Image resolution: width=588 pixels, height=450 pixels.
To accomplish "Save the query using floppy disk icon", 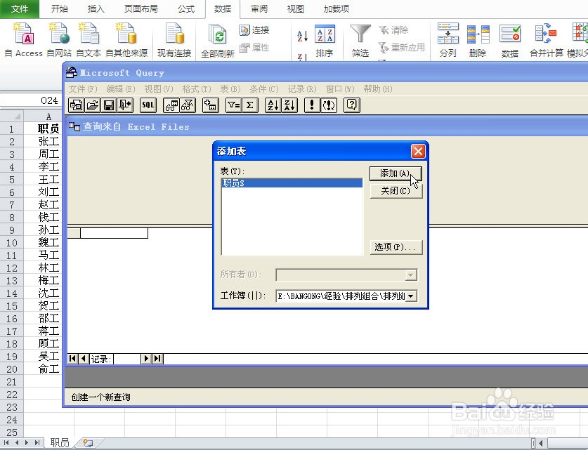I will click(109, 105).
